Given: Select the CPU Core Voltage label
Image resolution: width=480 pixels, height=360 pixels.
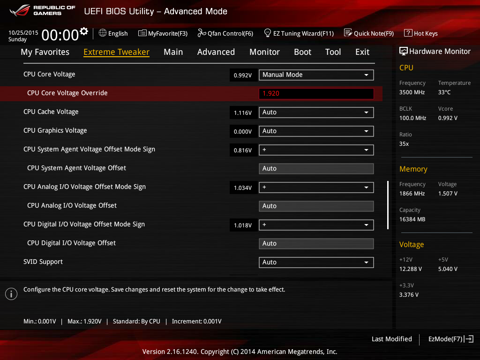Looking at the screenshot, I should click(x=49, y=74).
